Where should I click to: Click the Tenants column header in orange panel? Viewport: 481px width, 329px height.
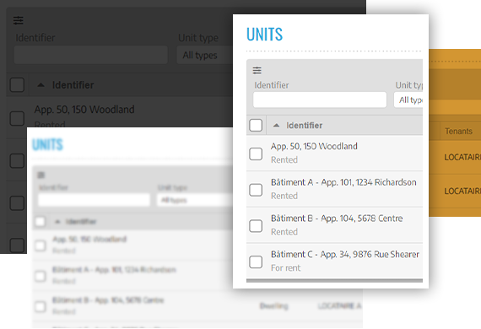coord(458,132)
